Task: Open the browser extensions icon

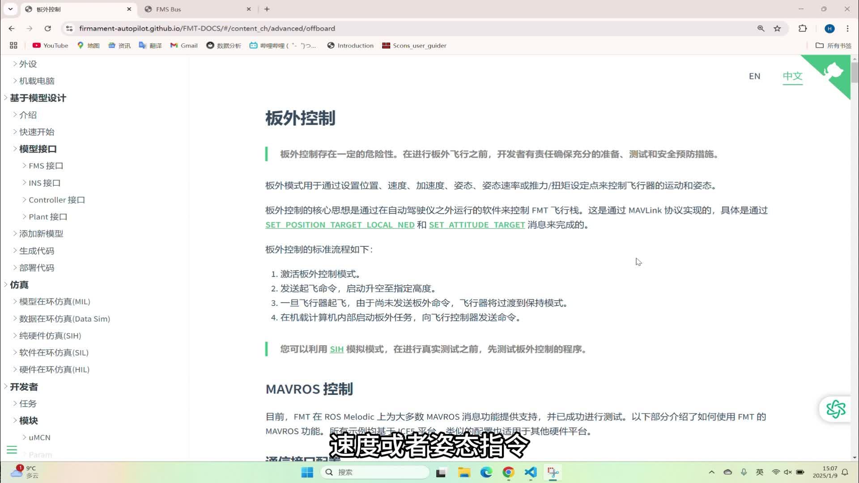Action: pos(802,28)
